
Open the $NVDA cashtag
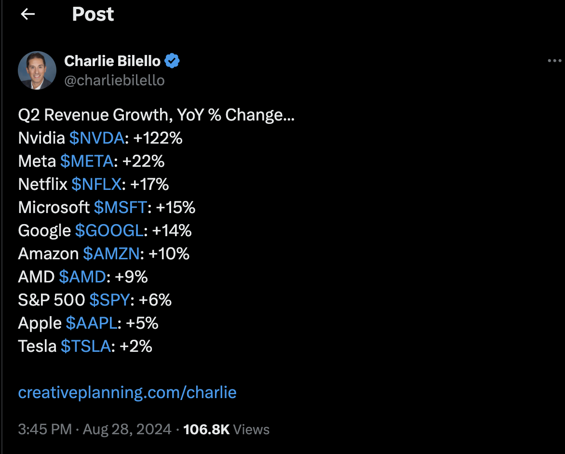(x=97, y=138)
